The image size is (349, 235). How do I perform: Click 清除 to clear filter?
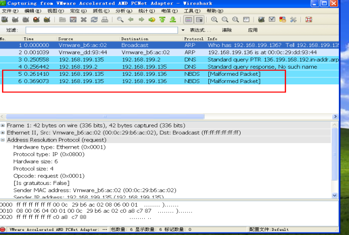coord(227,30)
